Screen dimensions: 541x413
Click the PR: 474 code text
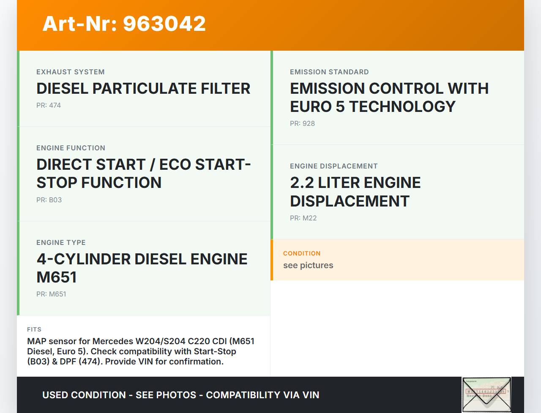49,106
